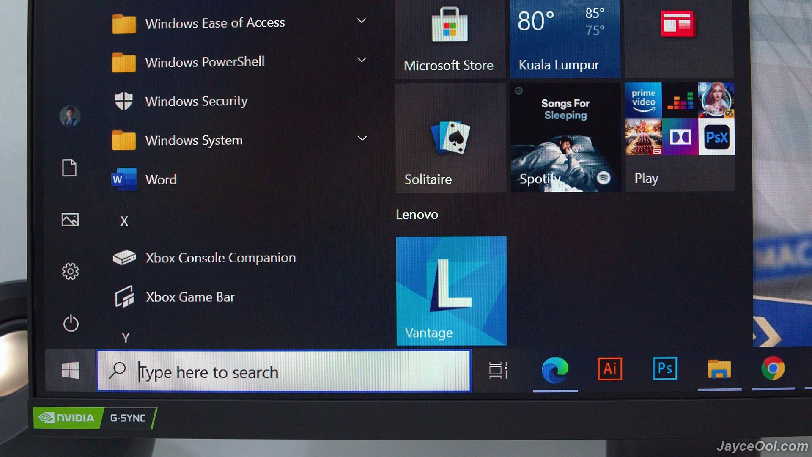Open the Windows Start button
Screen dimensions: 812x457
point(70,371)
